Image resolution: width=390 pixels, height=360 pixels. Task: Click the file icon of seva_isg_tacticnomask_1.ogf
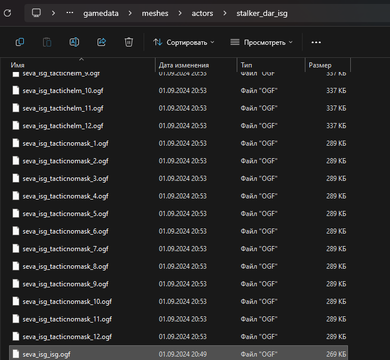[16, 143]
